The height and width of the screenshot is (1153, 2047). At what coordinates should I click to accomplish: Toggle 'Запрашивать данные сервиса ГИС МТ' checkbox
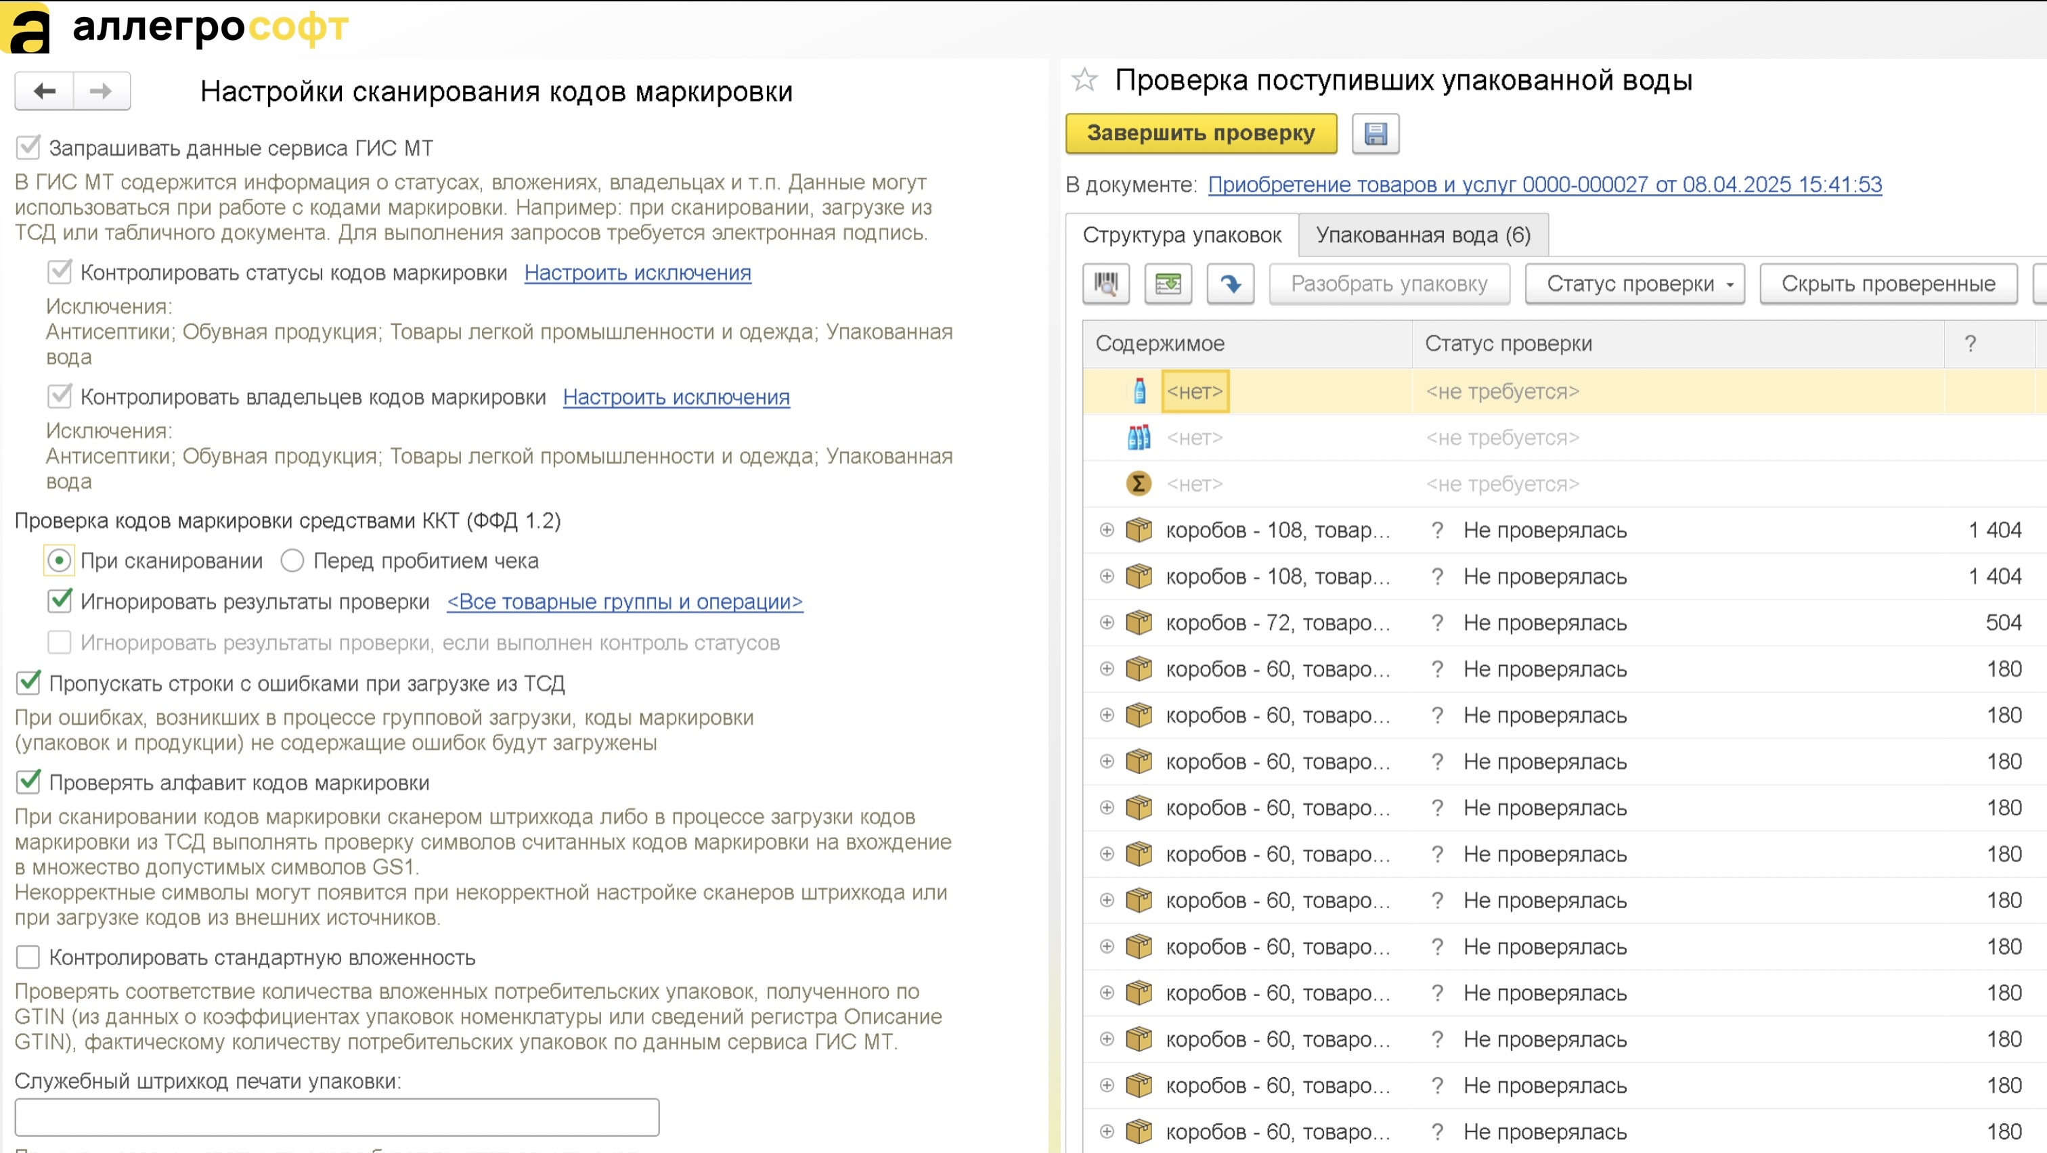28,148
